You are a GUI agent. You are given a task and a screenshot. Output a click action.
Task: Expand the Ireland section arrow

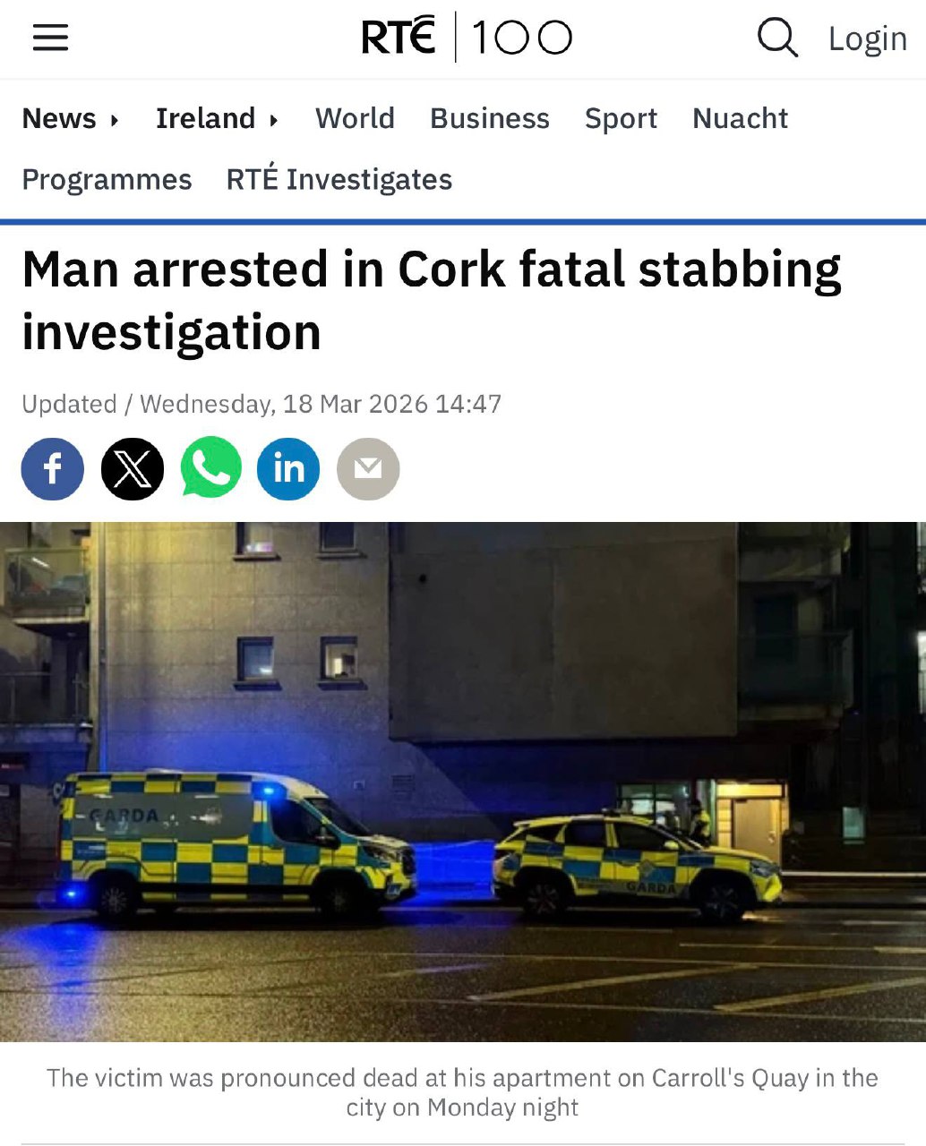coord(274,119)
